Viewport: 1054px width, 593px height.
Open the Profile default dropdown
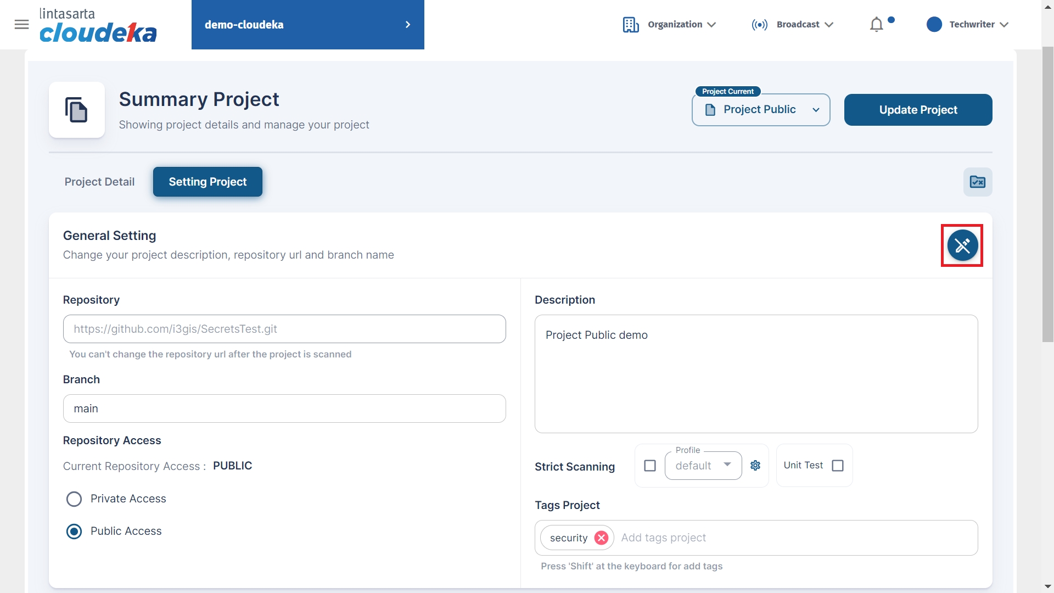coord(703,466)
